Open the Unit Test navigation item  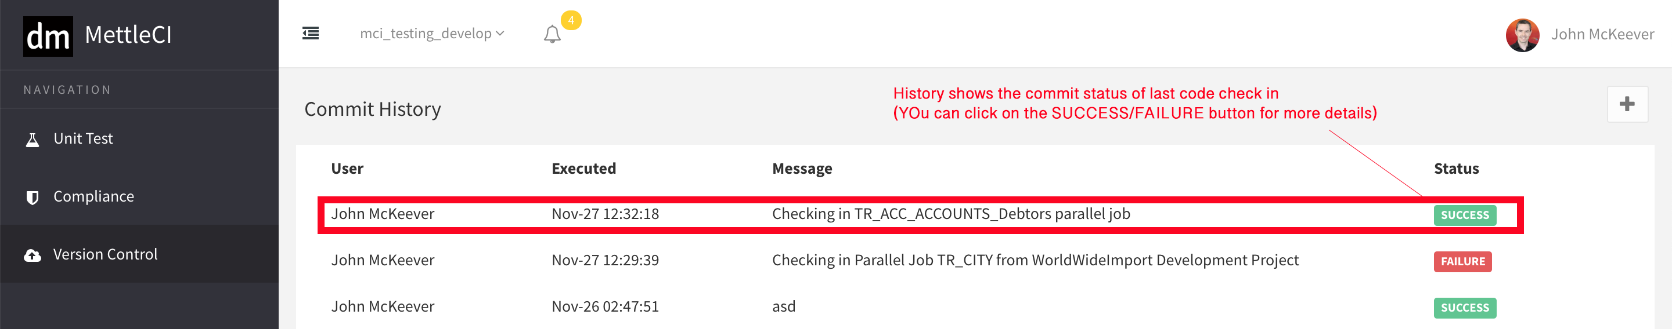pyautogui.click(x=83, y=138)
